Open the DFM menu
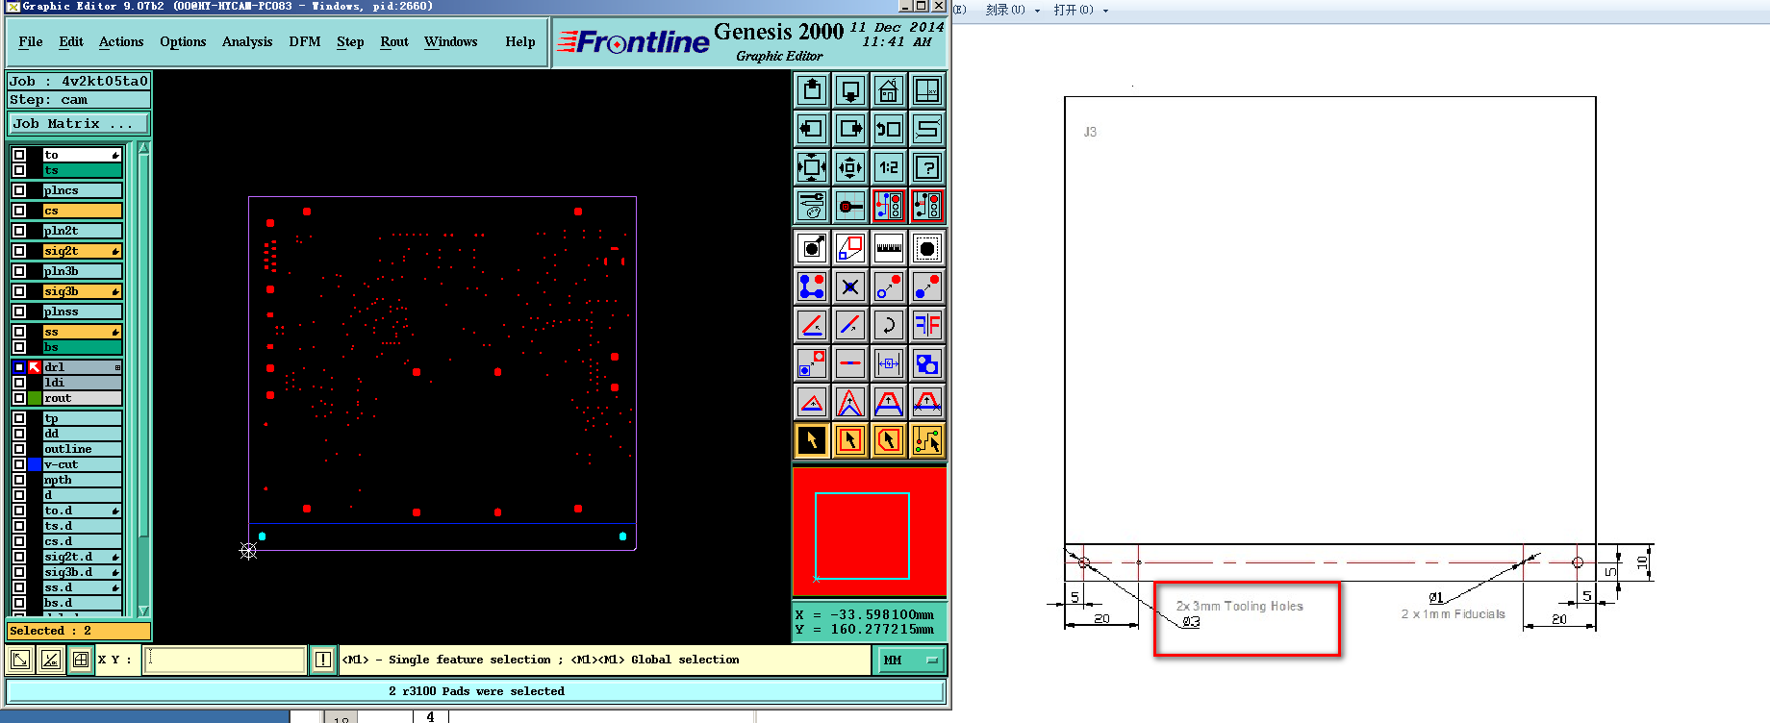1770x723 pixels. click(305, 41)
